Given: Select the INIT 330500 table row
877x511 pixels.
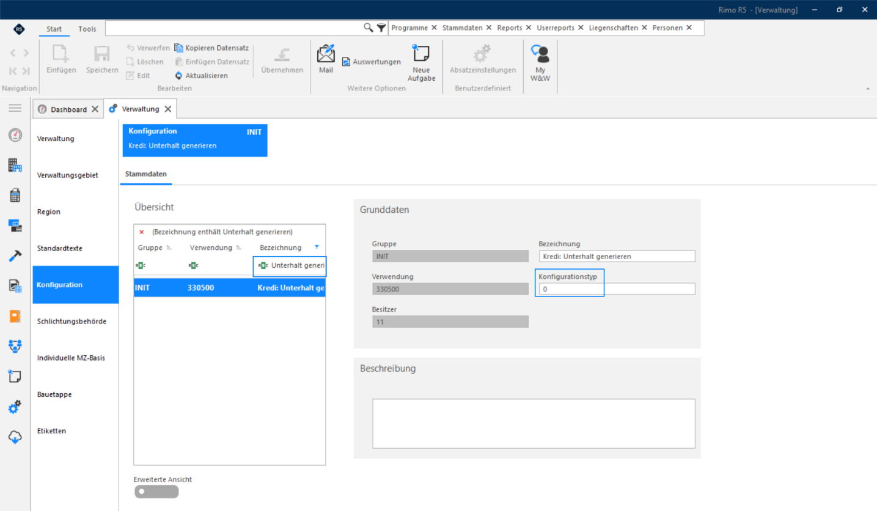Looking at the screenshot, I should 230,287.
